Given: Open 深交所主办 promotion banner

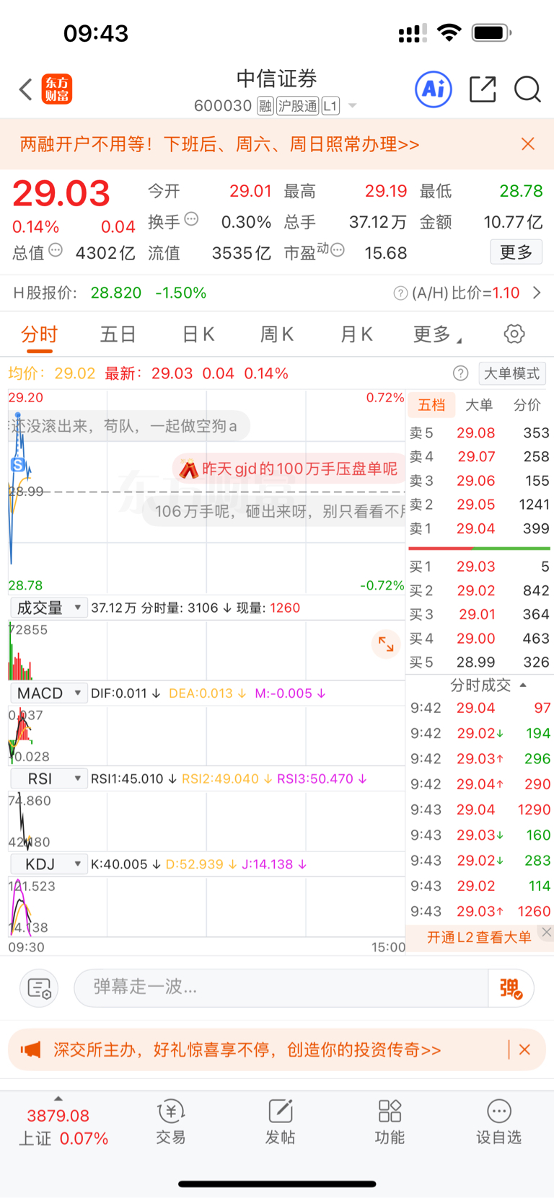Looking at the screenshot, I should (247, 1050).
